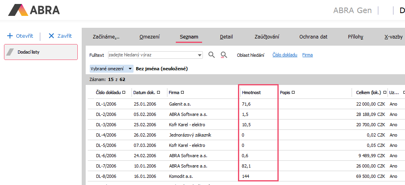Select Dodací listy in the left panel
This screenshot has height=185, width=405.
[41, 52]
